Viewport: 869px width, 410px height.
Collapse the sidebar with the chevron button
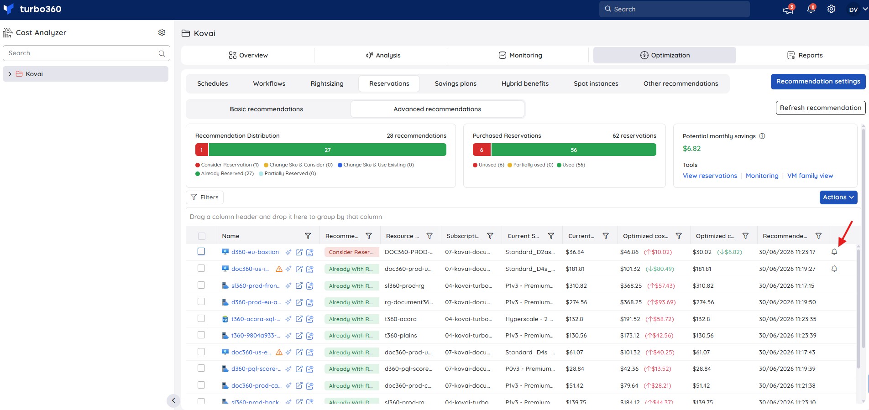click(x=173, y=400)
